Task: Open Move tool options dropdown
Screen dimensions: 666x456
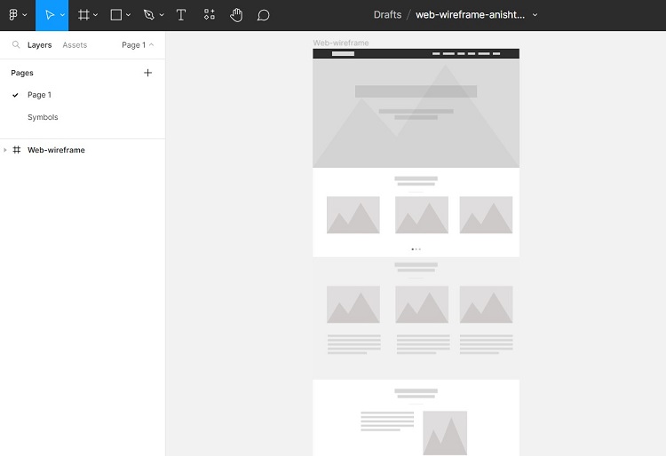Action: 62,15
